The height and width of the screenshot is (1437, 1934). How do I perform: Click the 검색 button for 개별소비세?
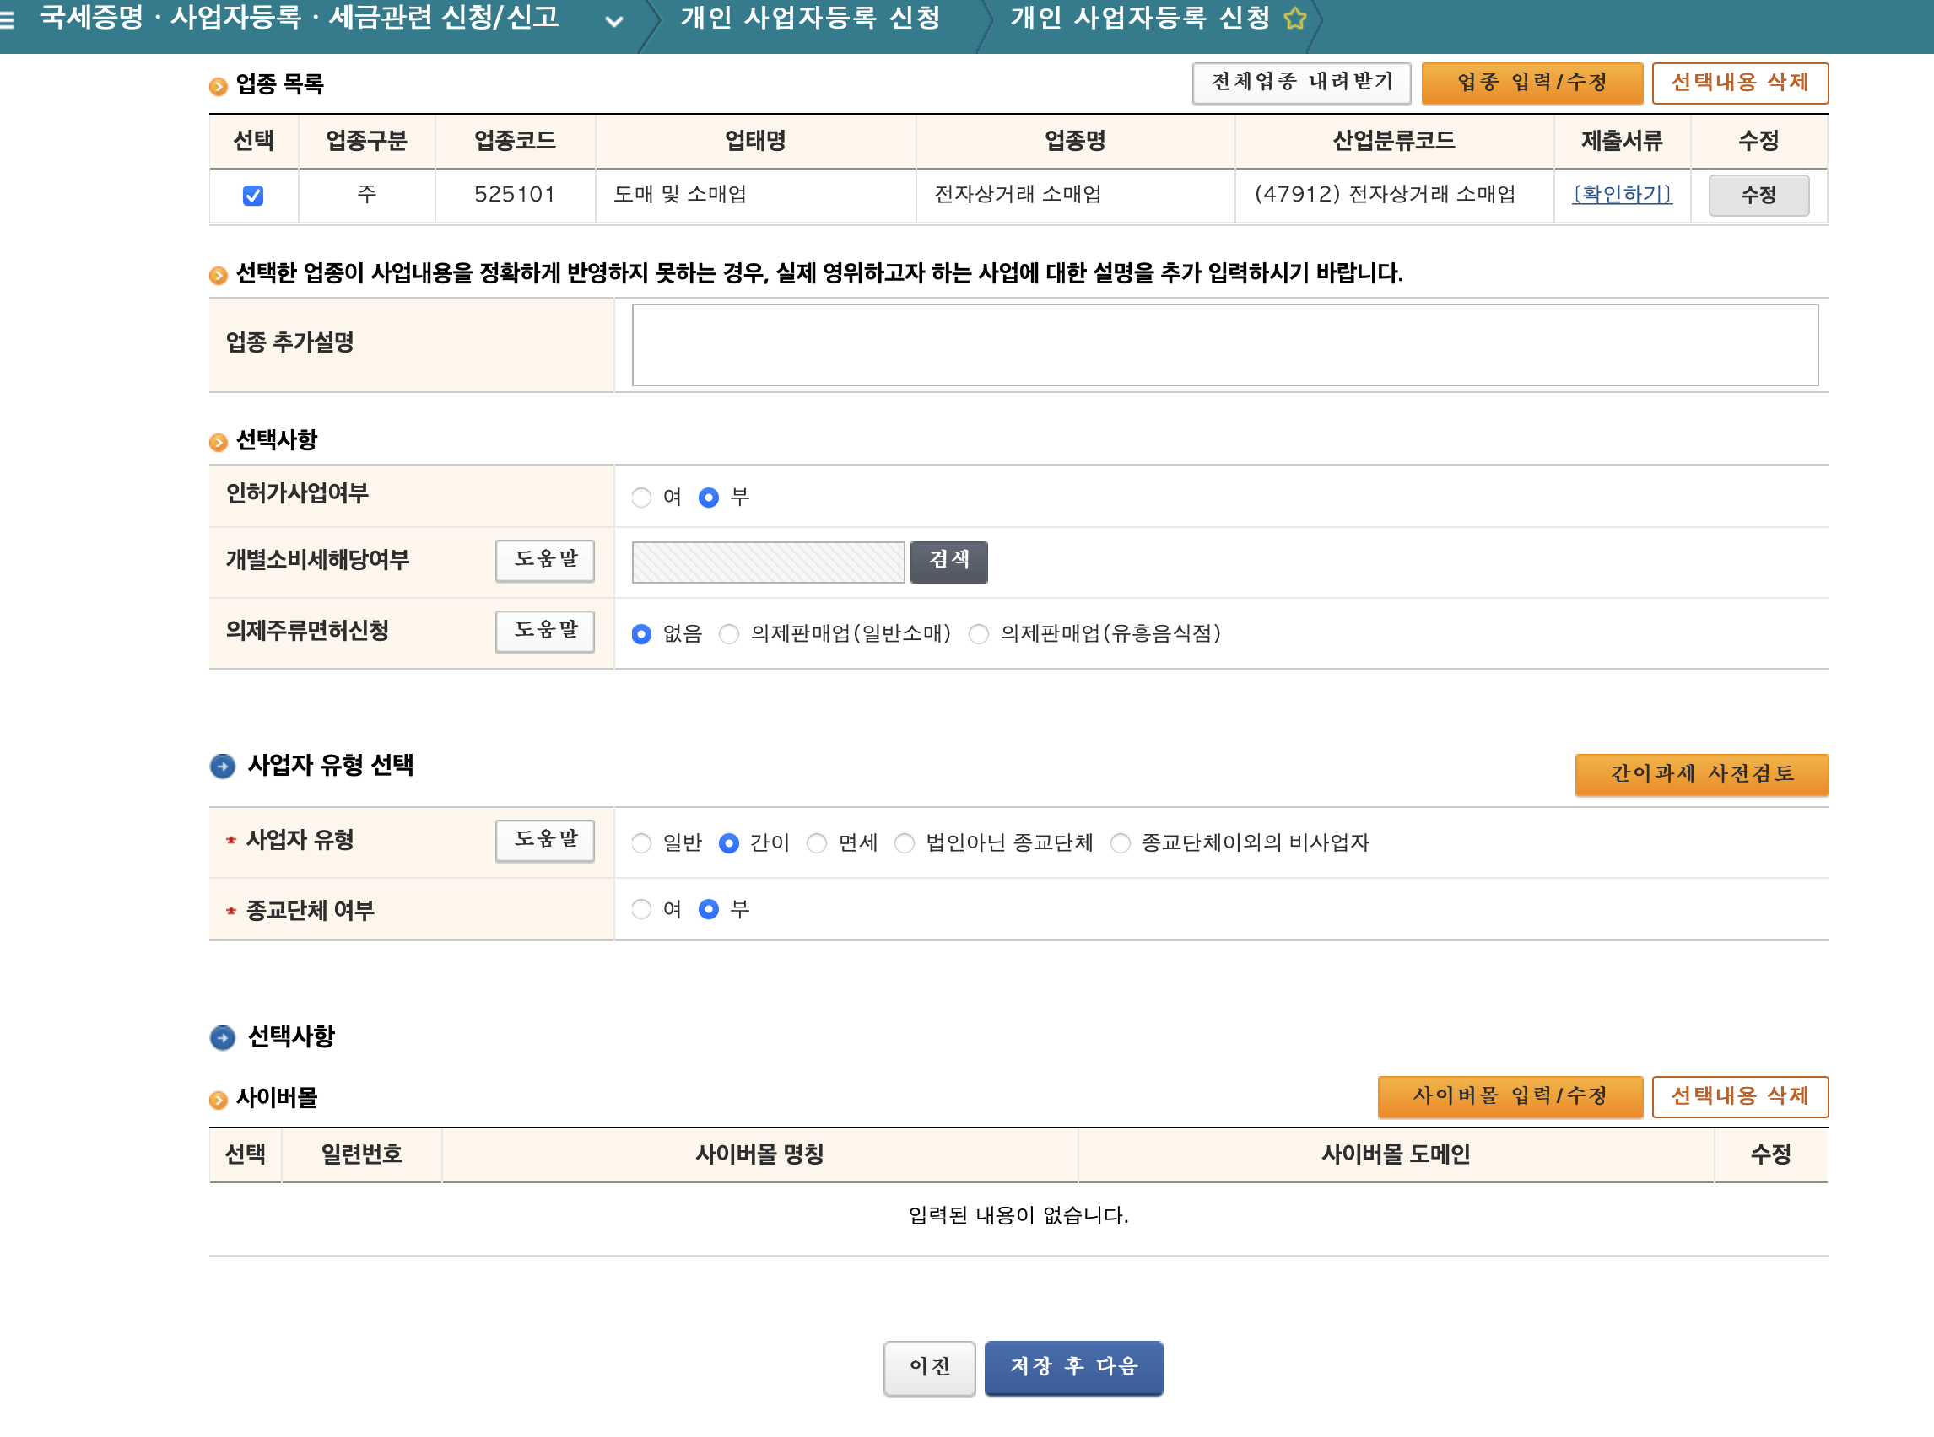pos(948,561)
